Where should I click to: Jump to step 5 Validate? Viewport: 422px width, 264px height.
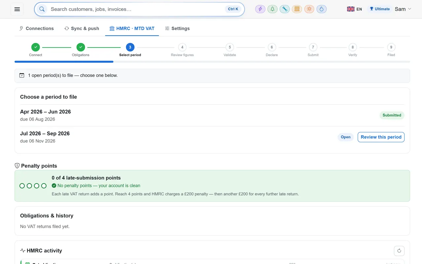click(x=230, y=47)
